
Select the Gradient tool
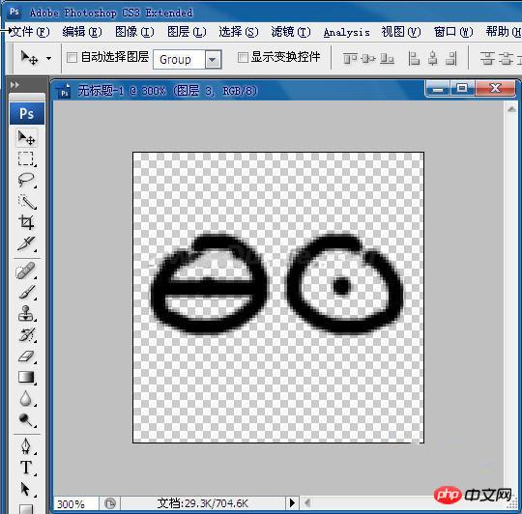[26, 377]
